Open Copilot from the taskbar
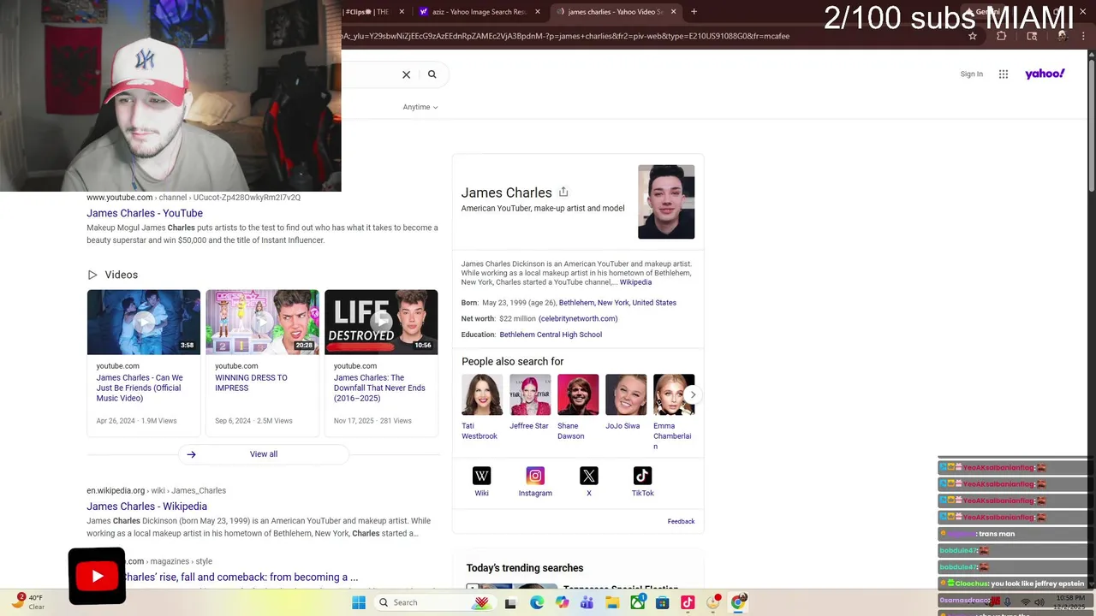Screen dimensions: 1096x616 point(562,602)
